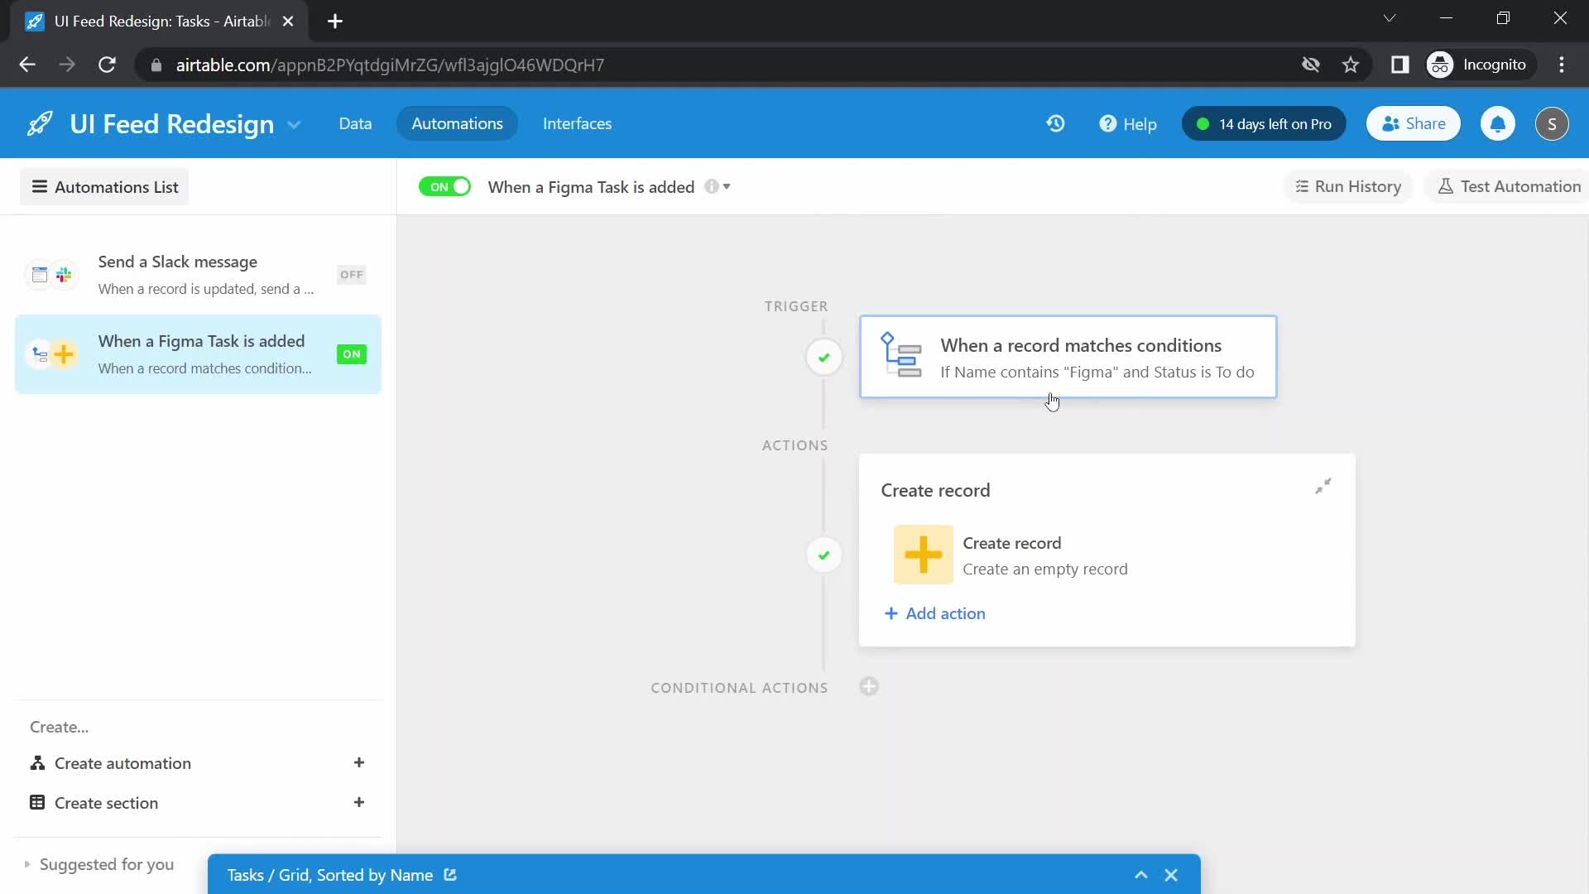The image size is (1589, 894).
Task: Click the rocket/Airtable app icon
Action: coord(39,123)
